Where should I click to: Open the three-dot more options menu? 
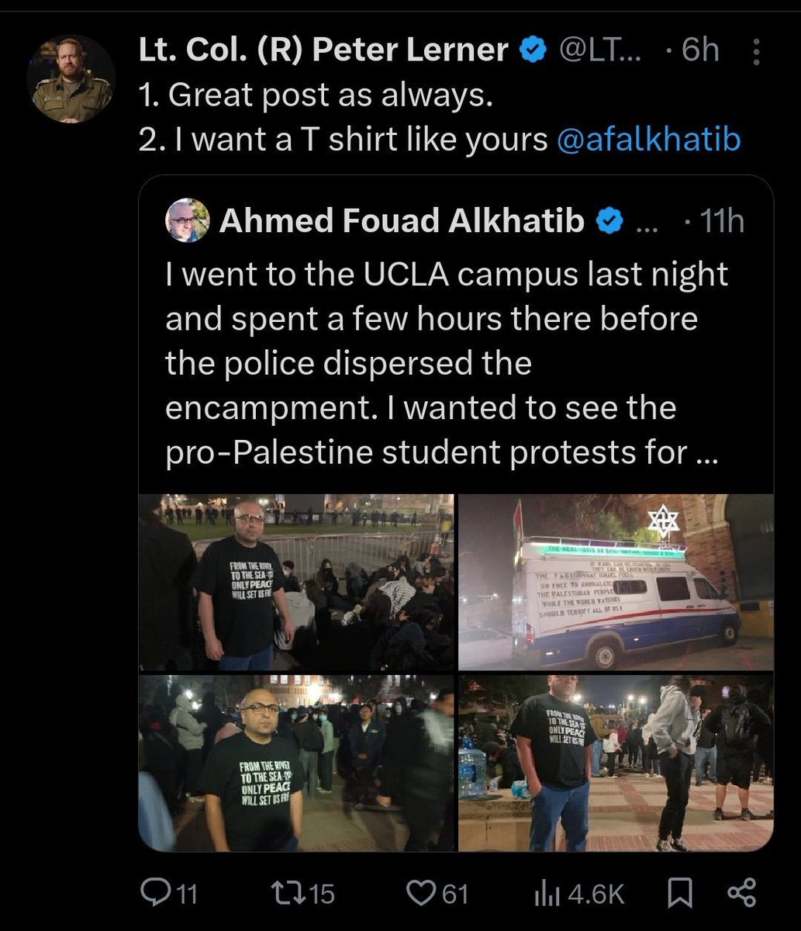(756, 52)
